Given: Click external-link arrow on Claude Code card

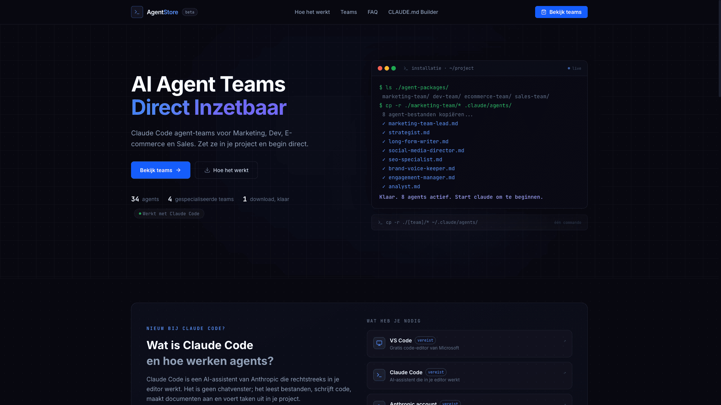Looking at the screenshot, I should click(564, 373).
